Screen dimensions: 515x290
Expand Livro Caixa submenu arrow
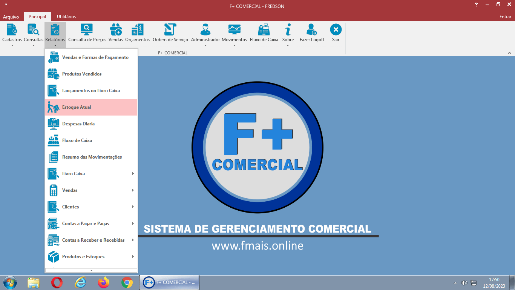133,174
